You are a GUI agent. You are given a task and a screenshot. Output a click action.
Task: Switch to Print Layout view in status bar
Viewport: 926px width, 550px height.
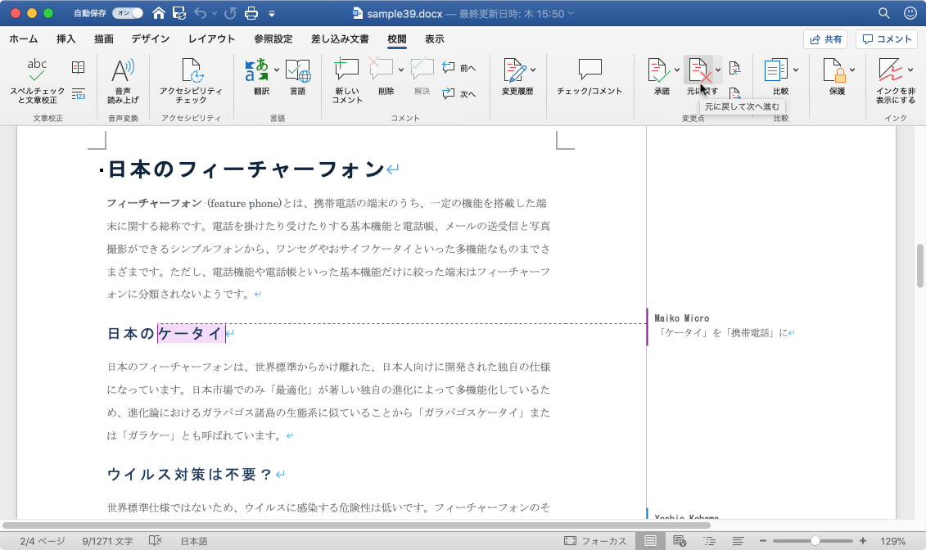point(650,541)
